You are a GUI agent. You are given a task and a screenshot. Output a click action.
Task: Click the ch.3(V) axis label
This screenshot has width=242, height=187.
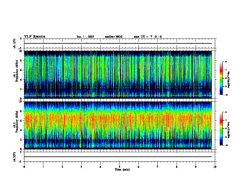pos(15,157)
